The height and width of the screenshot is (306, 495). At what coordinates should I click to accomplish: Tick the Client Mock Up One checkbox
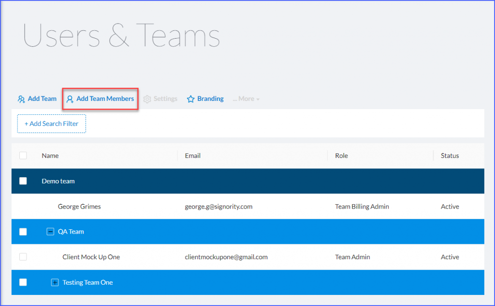(x=23, y=257)
